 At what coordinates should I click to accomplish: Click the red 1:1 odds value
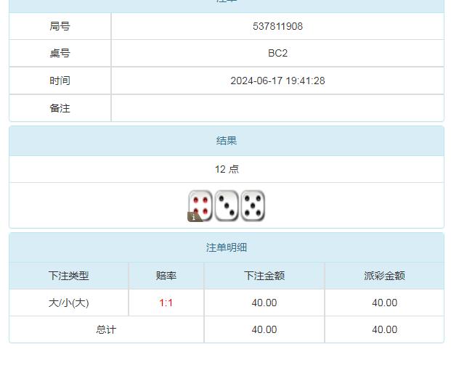(x=166, y=303)
